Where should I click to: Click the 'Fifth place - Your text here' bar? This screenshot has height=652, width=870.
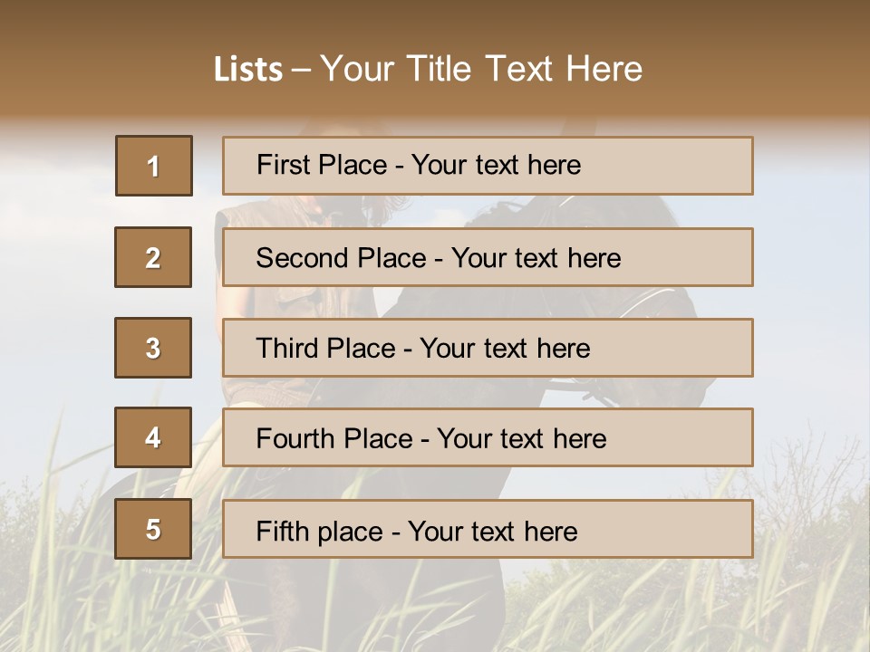point(488,528)
